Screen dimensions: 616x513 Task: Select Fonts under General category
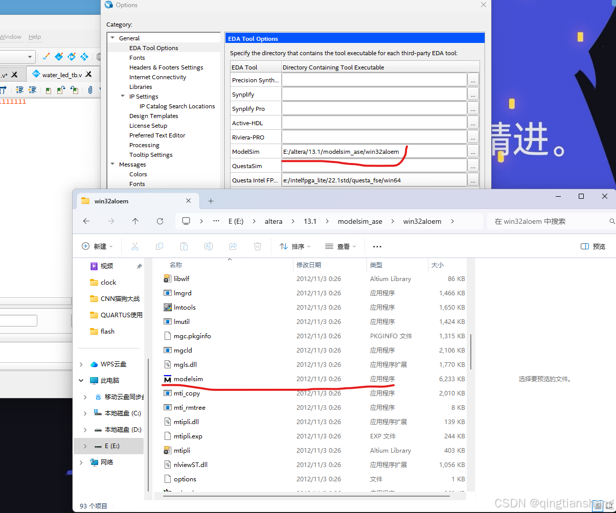137,58
